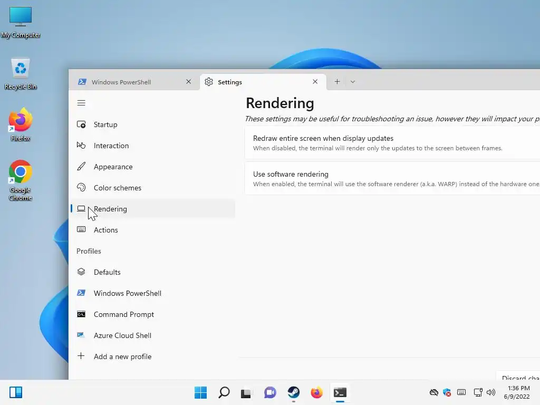The image size is (540, 405).
Task: Open the Windows Start menu
Action: [x=201, y=392]
